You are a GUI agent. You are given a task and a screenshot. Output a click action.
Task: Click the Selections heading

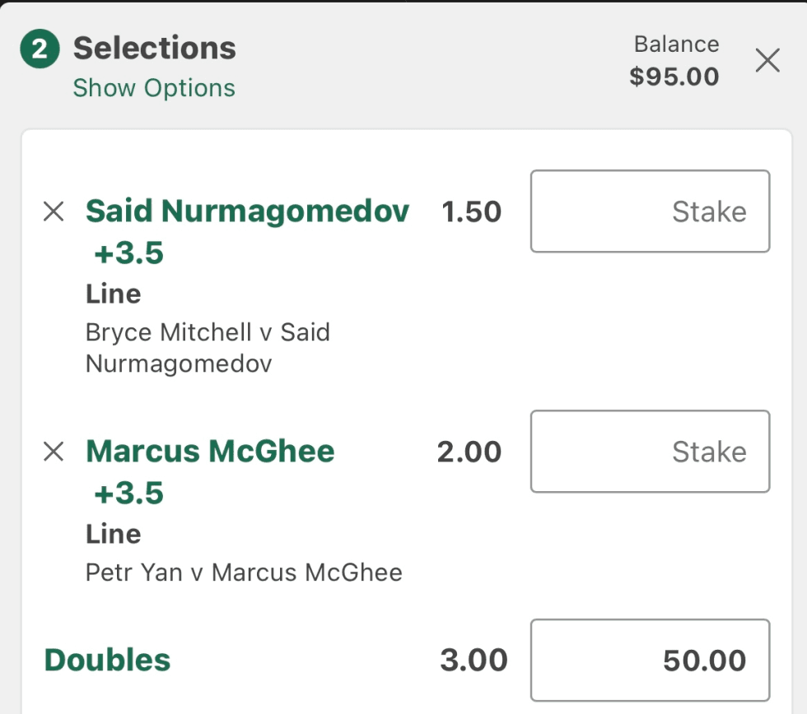pos(155,49)
